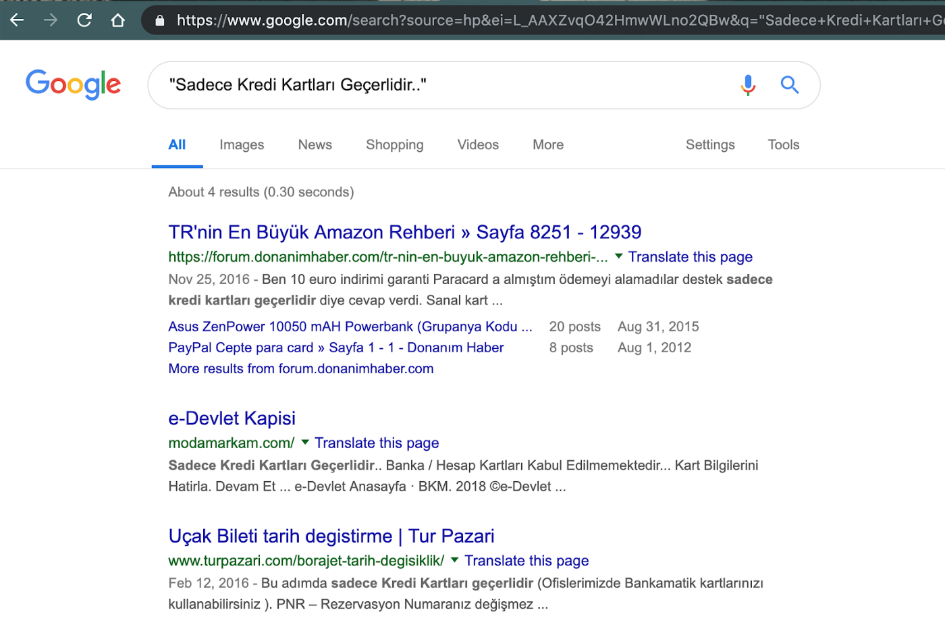Click the Google logo
The width and height of the screenshot is (945, 635).
pos(74,84)
